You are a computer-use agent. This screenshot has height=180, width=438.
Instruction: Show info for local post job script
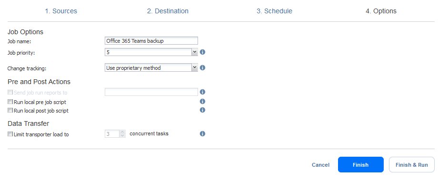pyautogui.click(x=202, y=110)
